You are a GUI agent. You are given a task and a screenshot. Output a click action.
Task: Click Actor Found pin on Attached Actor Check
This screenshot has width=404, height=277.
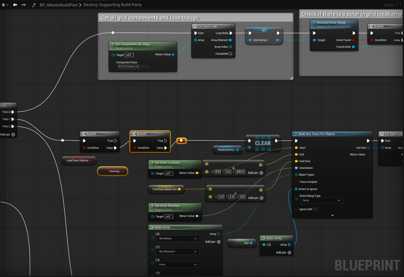point(354,40)
